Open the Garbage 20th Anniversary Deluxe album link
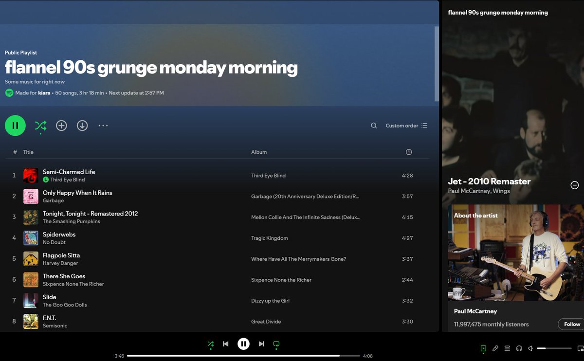 (305, 197)
